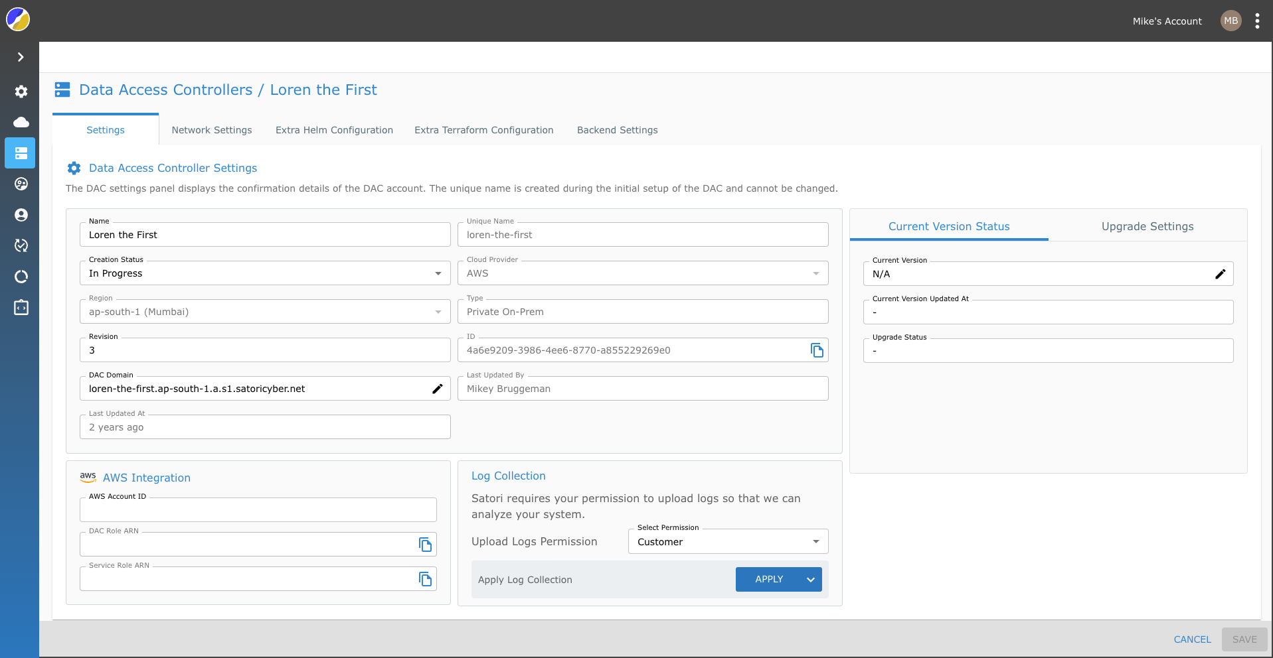
Task: Open the Creation Status dropdown
Action: (265, 273)
